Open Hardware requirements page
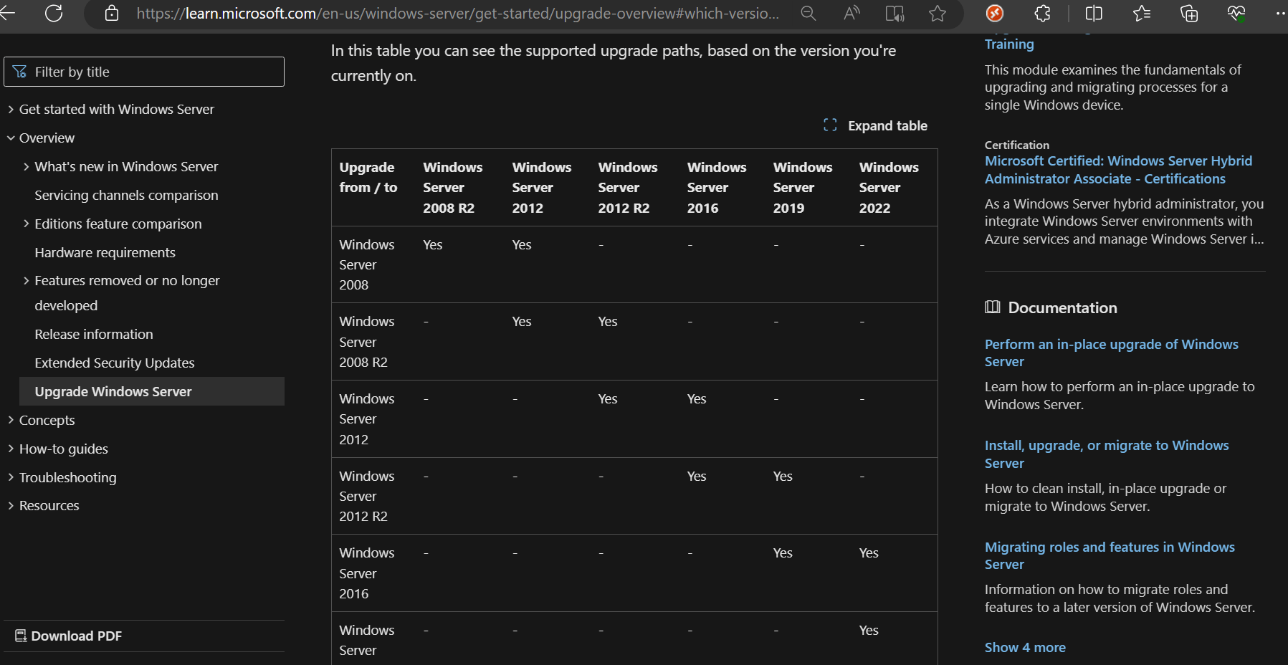 105,252
